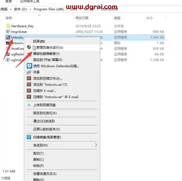Click the Hardware_Key folder icon
The height and width of the screenshot is (181, 182).
pyautogui.click(x=8, y=26)
